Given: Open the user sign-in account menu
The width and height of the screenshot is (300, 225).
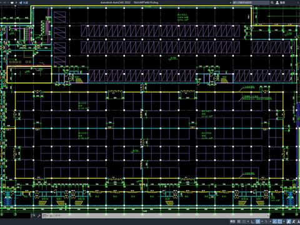Looking at the screenshot, I should [281, 2].
